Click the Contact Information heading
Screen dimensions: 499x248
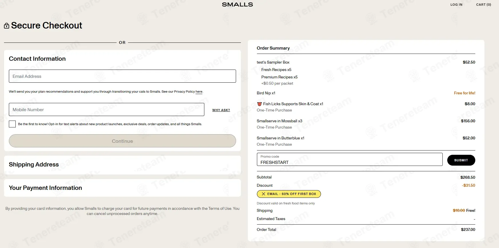click(37, 59)
